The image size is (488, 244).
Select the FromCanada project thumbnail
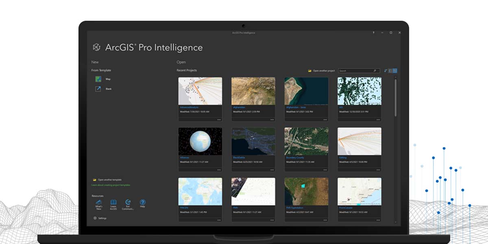[359, 192]
